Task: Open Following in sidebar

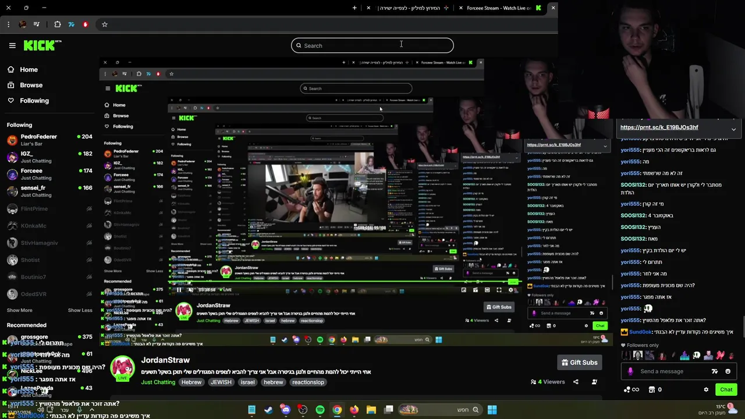Action: click(x=34, y=101)
